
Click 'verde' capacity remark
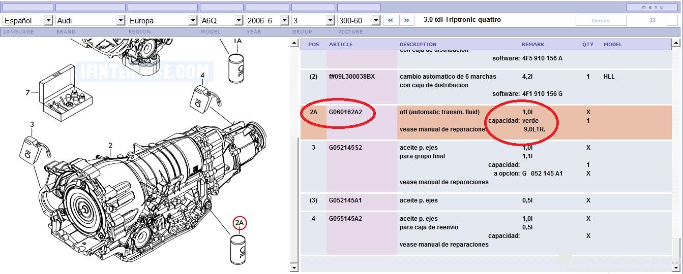[530, 121]
